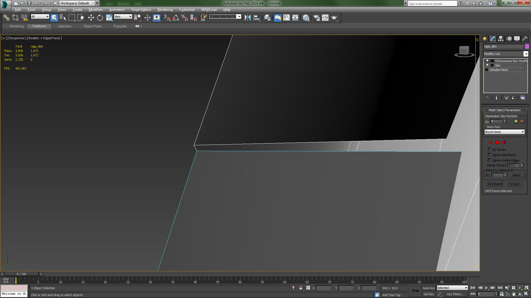Switch to Object Paint ribbon tab
The image size is (531, 298).
pyautogui.click(x=92, y=26)
